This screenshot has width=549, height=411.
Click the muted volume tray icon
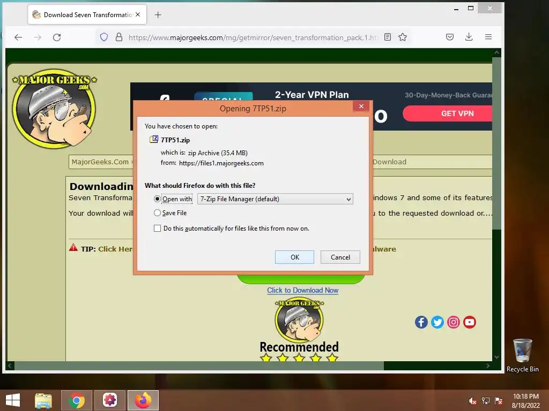(x=472, y=401)
